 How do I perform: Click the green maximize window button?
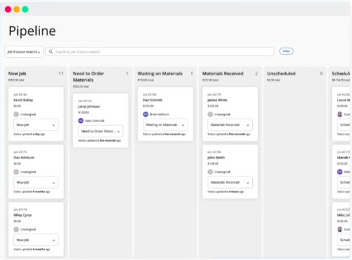click(x=25, y=9)
